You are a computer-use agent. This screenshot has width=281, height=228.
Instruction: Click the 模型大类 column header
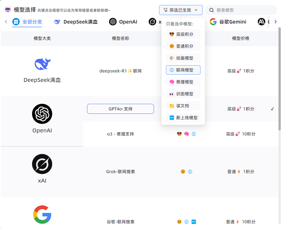pos(42,38)
